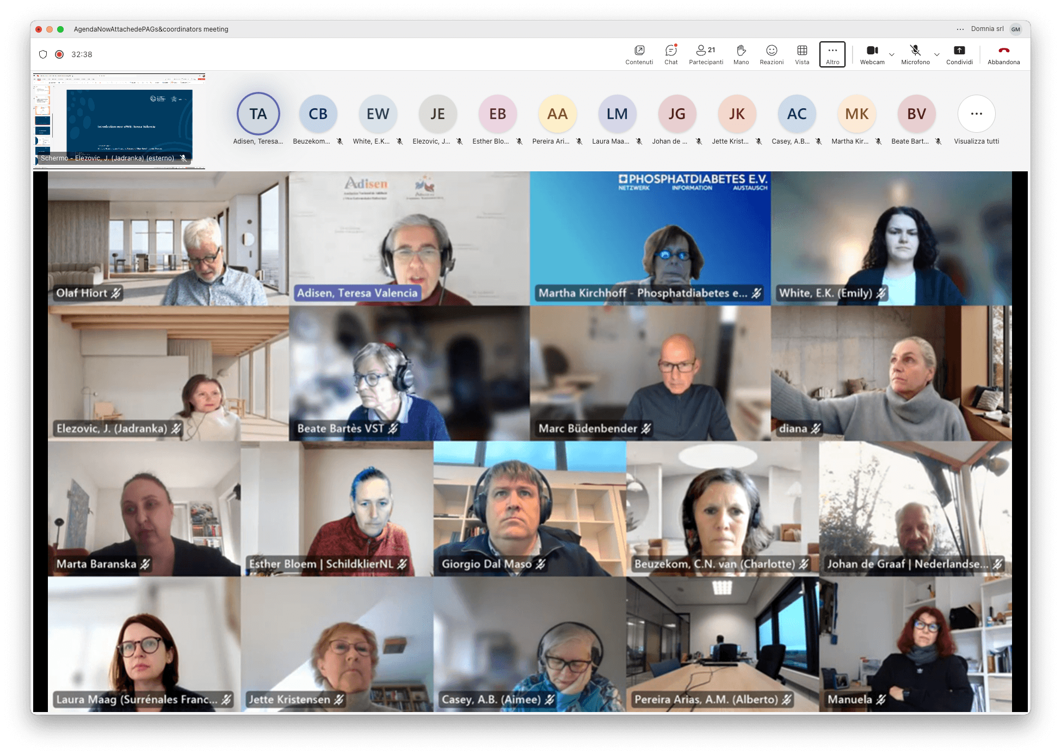The image size is (1061, 755).
Task: Change layout with the Vista icon
Action: pyautogui.click(x=801, y=54)
